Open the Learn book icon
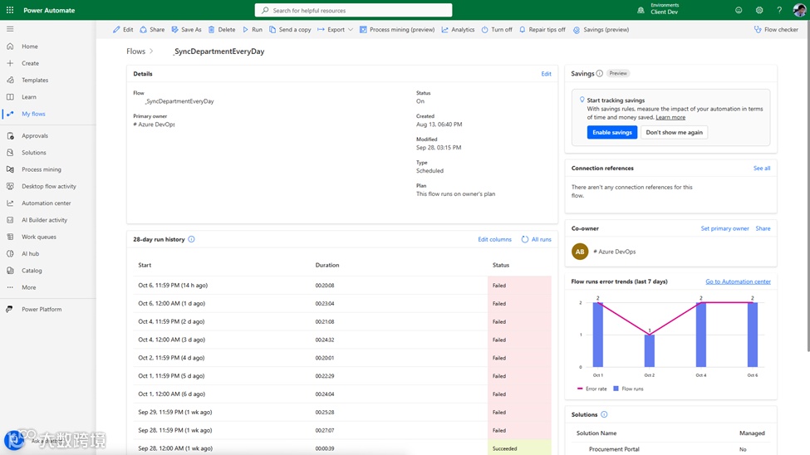 [x=10, y=97]
